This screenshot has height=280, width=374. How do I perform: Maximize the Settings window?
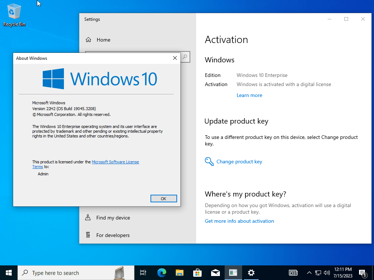(346, 19)
